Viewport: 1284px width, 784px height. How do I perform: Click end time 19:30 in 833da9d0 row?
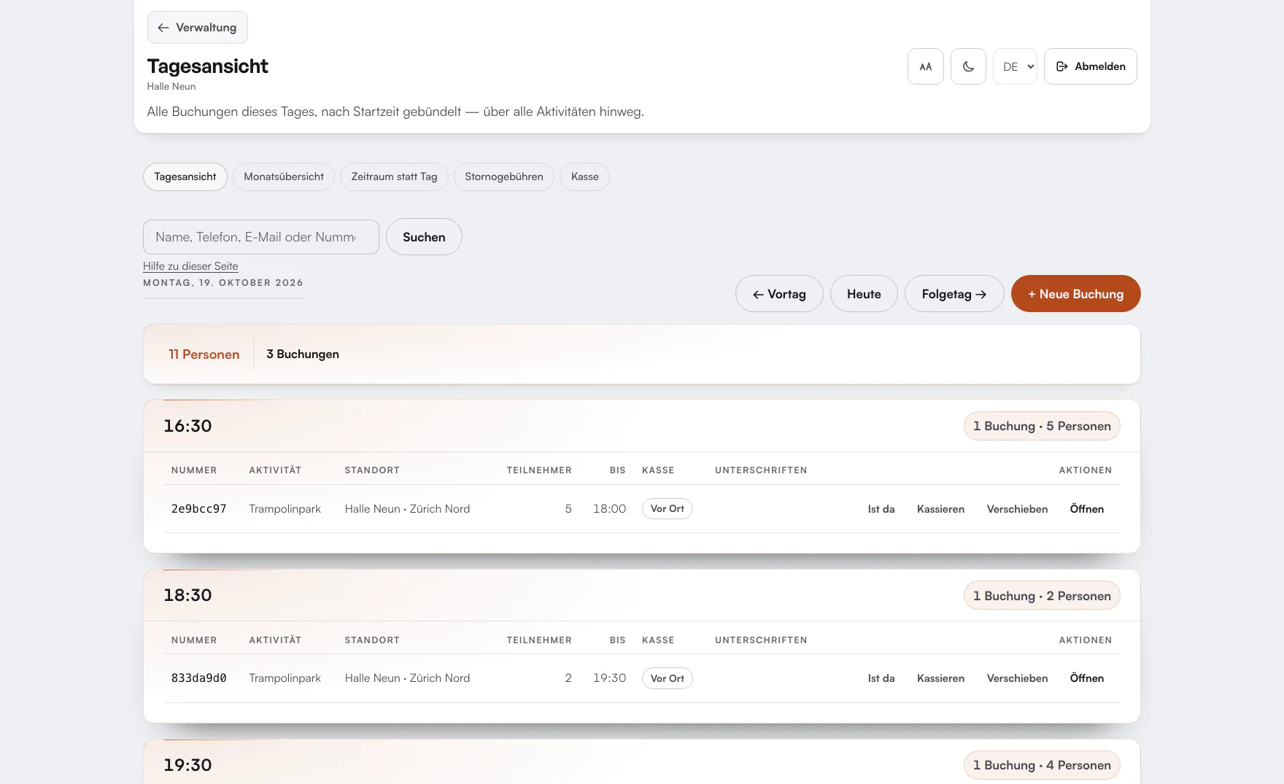point(609,678)
